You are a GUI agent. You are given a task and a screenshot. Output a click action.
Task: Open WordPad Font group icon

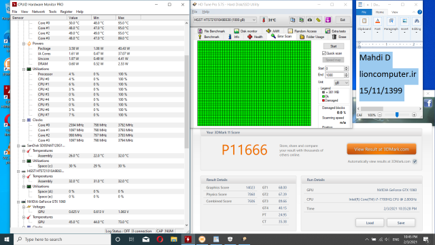point(377,21)
